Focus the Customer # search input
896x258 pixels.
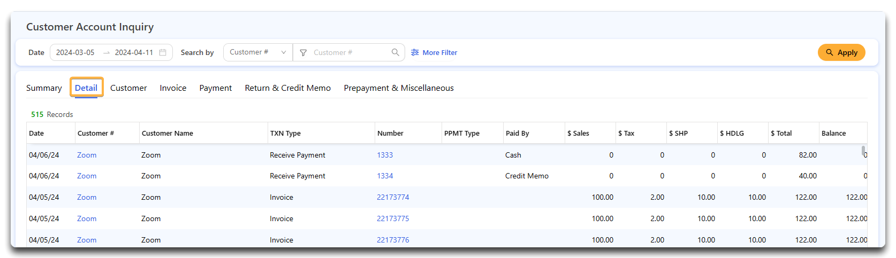click(350, 52)
